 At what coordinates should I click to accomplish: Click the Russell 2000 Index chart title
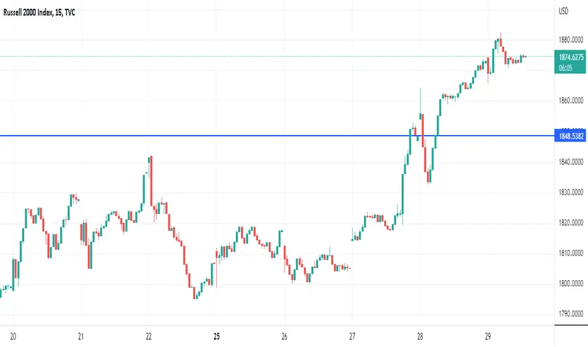coord(39,13)
